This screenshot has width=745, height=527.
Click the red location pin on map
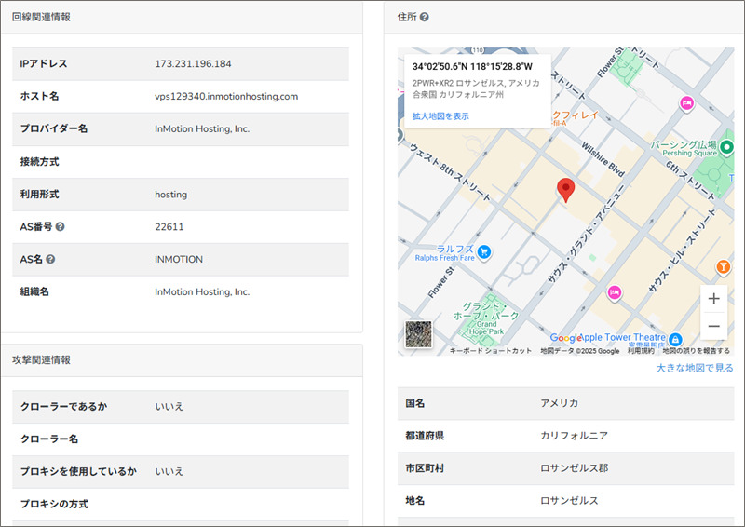(565, 190)
